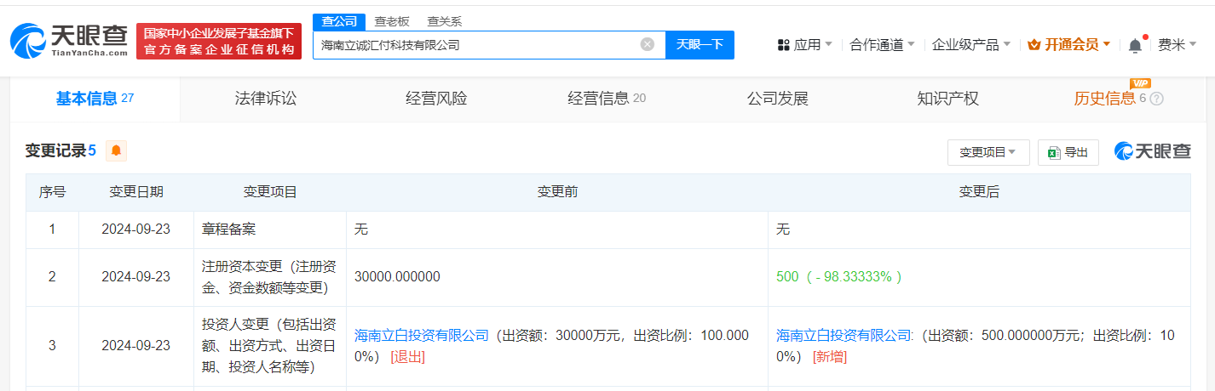Click the 导出 export button
Viewport: 1215px width, 391px height.
1068,152
